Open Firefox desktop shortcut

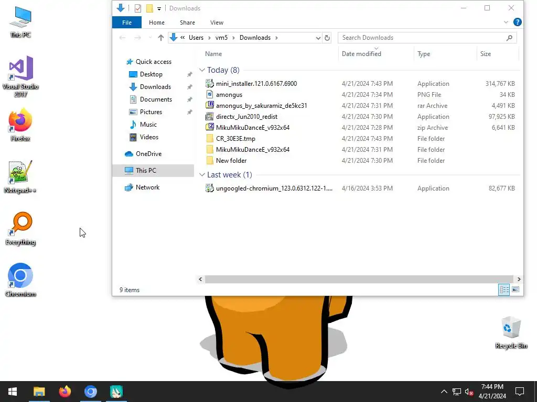click(x=20, y=125)
